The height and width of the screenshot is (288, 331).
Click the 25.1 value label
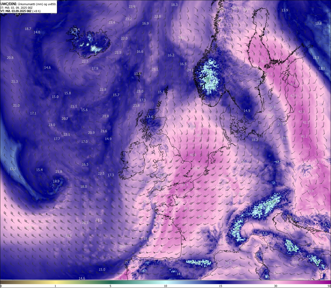pos(155,69)
